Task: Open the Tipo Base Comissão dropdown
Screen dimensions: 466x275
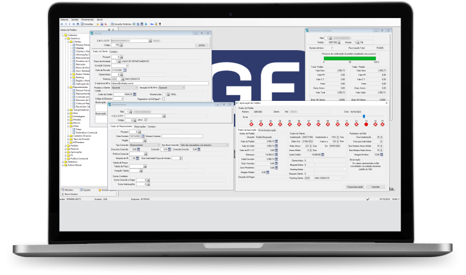Action: [227, 145]
